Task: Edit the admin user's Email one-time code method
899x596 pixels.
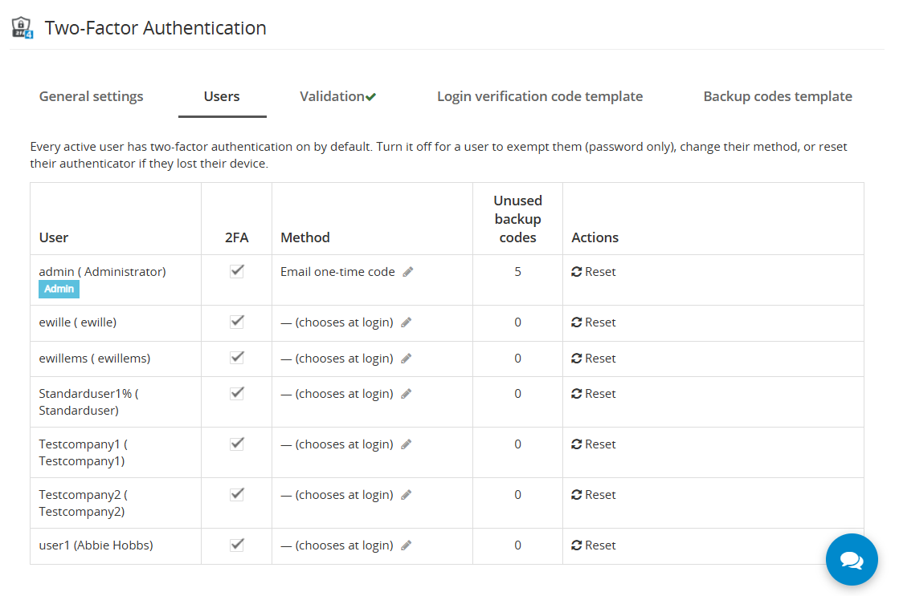Action: 407,272
